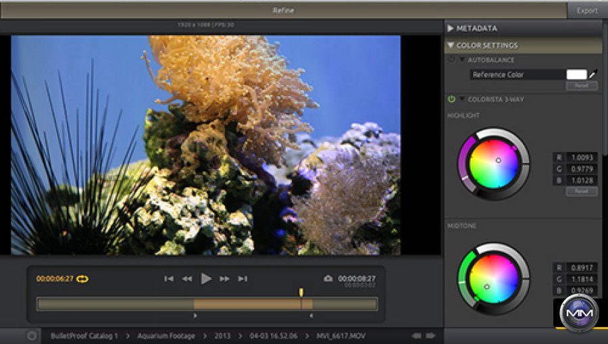Jump to the clip start
Viewport: 608px width, 344px height.
[x=169, y=278]
